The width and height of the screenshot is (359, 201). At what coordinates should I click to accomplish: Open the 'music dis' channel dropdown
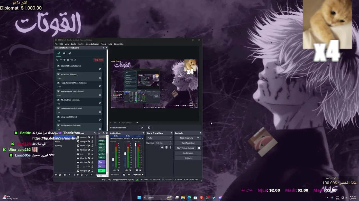(x=142, y=138)
